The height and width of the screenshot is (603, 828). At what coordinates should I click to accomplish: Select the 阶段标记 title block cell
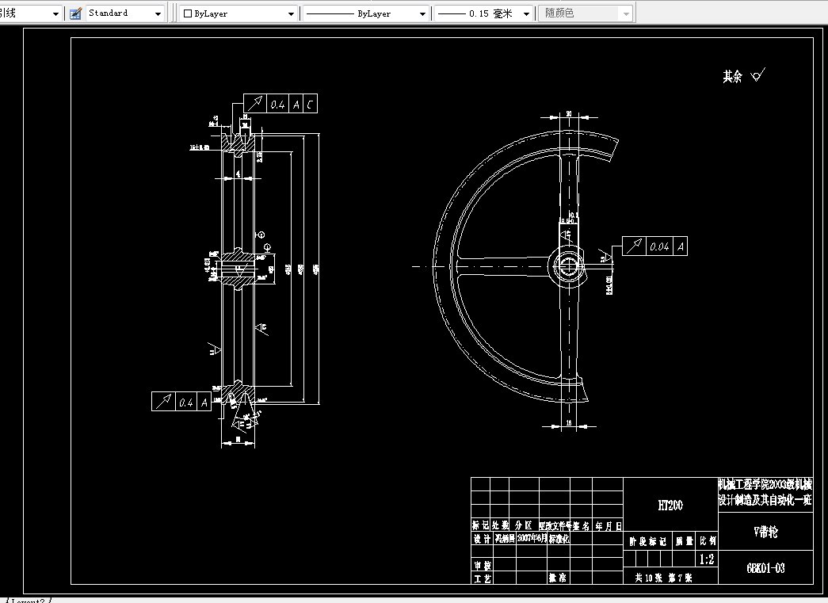(648, 541)
